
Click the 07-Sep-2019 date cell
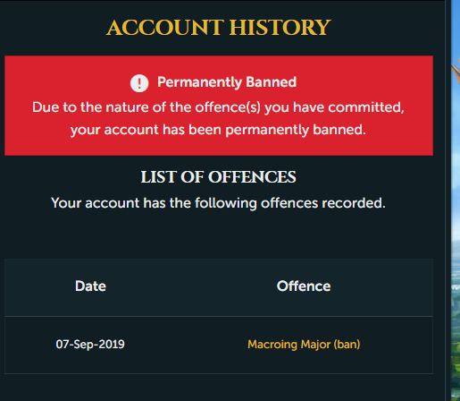point(90,344)
